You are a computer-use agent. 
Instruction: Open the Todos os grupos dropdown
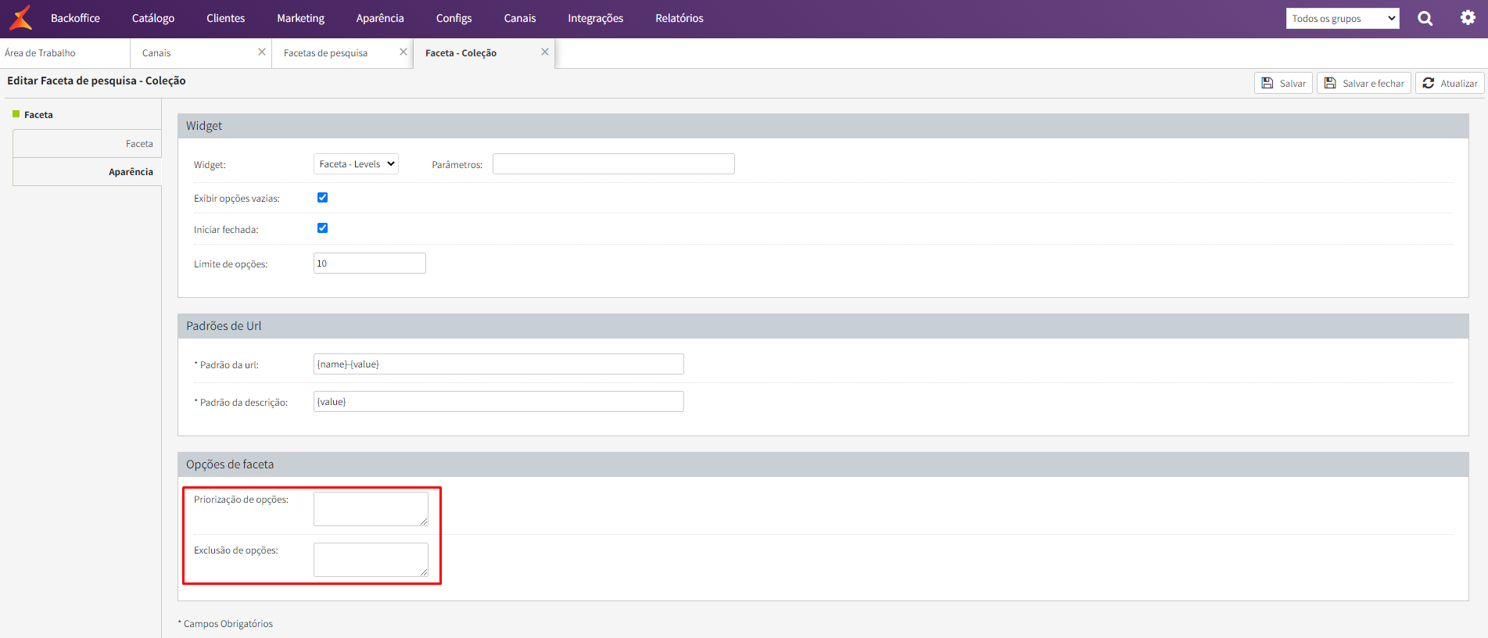coord(1343,18)
